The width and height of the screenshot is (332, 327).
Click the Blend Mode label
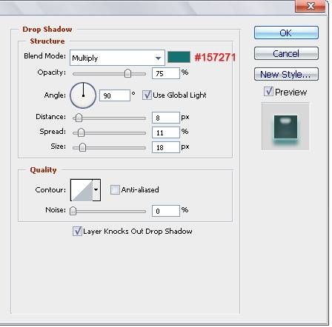click(44, 56)
